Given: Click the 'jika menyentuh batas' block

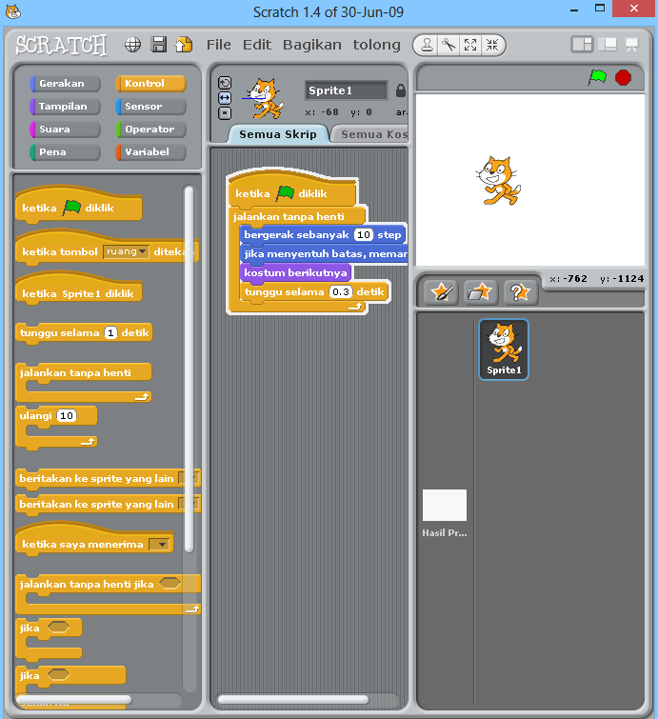Looking at the screenshot, I should tap(324, 253).
